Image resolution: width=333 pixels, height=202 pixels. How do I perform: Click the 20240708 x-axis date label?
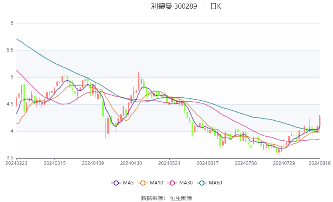246,163
